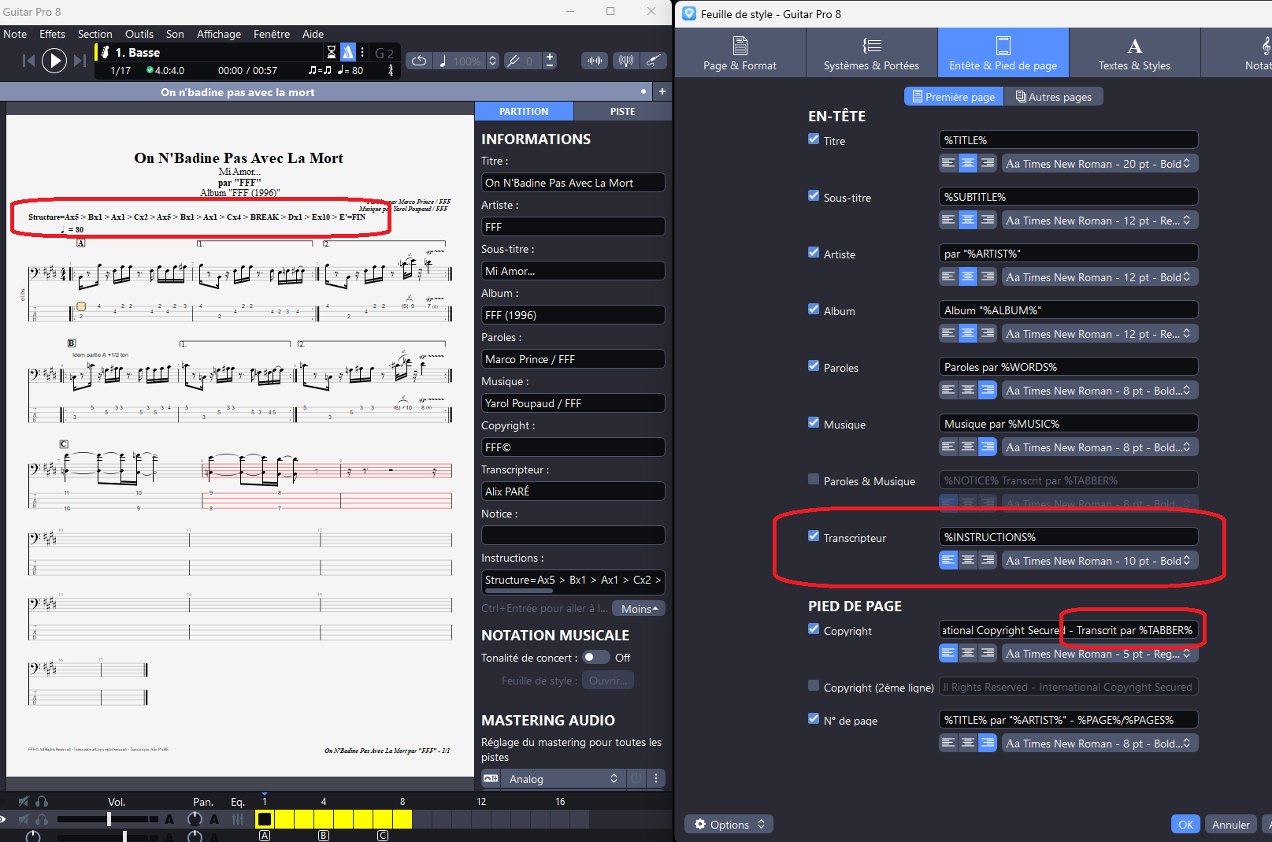Select the PISTE inspector tab
Viewport: 1272px width, 842px height.
[x=622, y=111]
